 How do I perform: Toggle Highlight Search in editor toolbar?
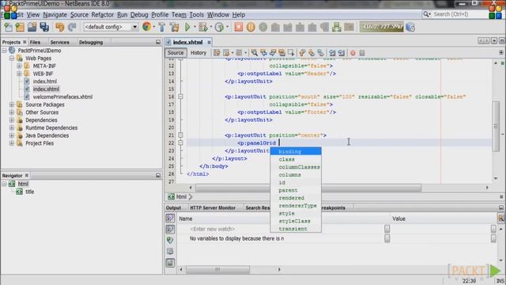point(281,53)
